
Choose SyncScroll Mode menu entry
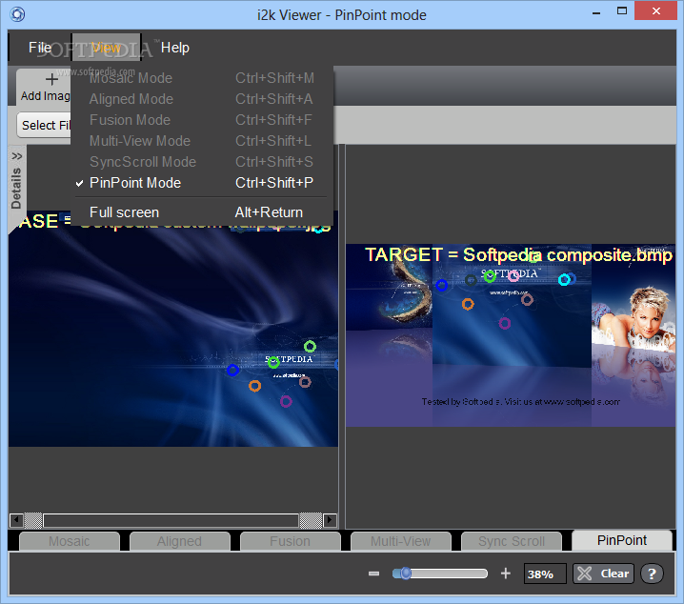click(201, 162)
